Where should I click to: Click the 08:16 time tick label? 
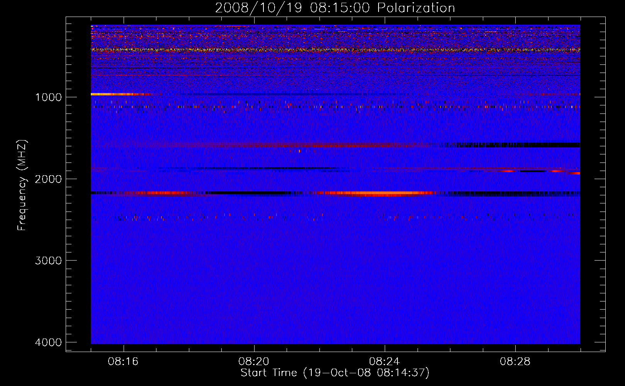tap(123, 362)
